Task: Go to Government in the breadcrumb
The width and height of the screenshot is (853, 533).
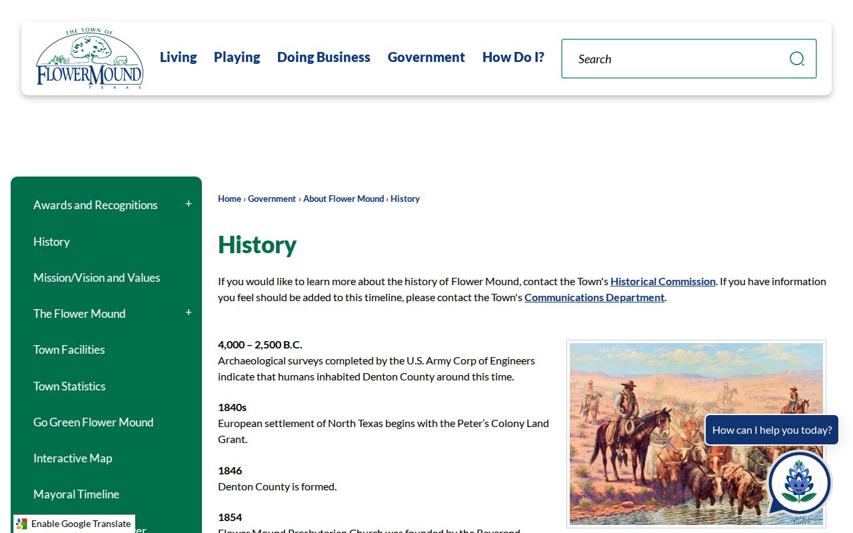Action: coord(272,199)
